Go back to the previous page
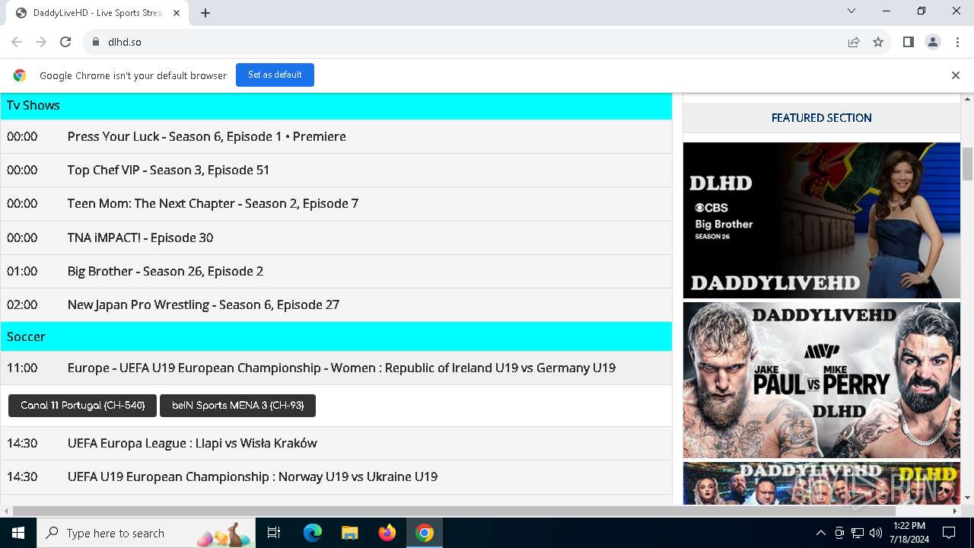Viewport: 974px width, 548px height. tap(17, 42)
